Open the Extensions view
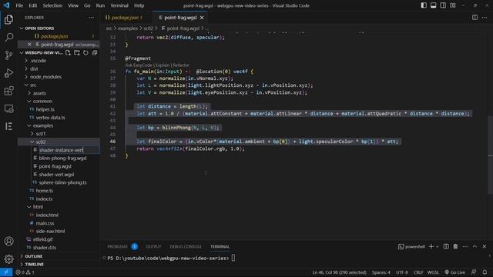This screenshot has width=493, height=277. point(8,91)
